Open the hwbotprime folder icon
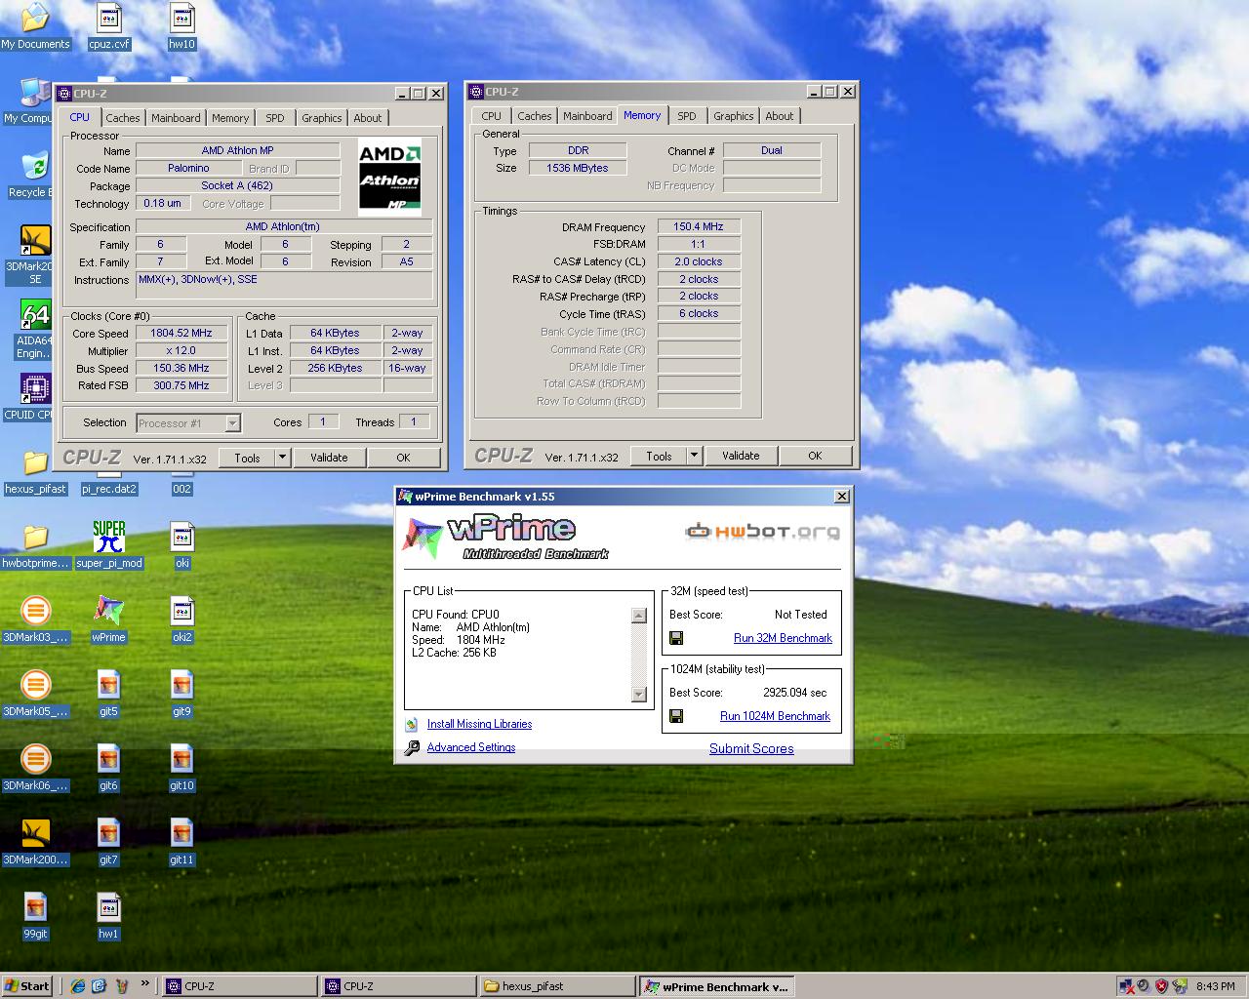Screen dimensions: 1249x999 click(x=35, y=546)
